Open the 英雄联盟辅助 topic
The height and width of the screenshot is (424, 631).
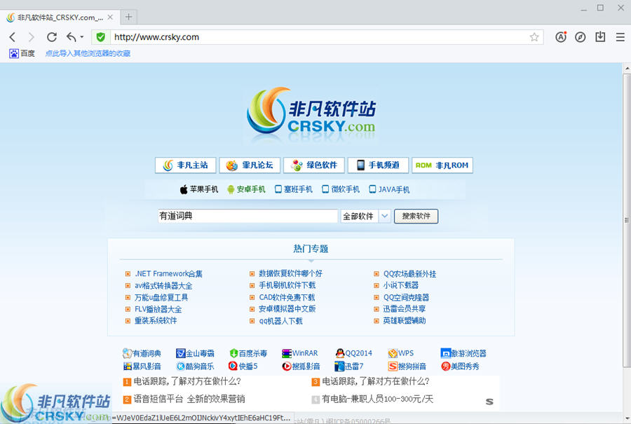tap(405, 320)
